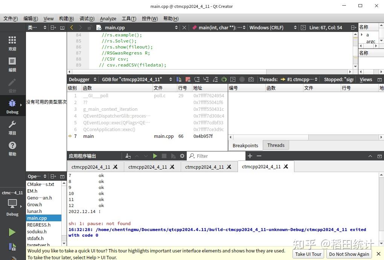Open the 项目 (Projects) mode
Image resolution: width=384 pixels, height=260 pixels.
pyautogui.click(x=12, y=127)
